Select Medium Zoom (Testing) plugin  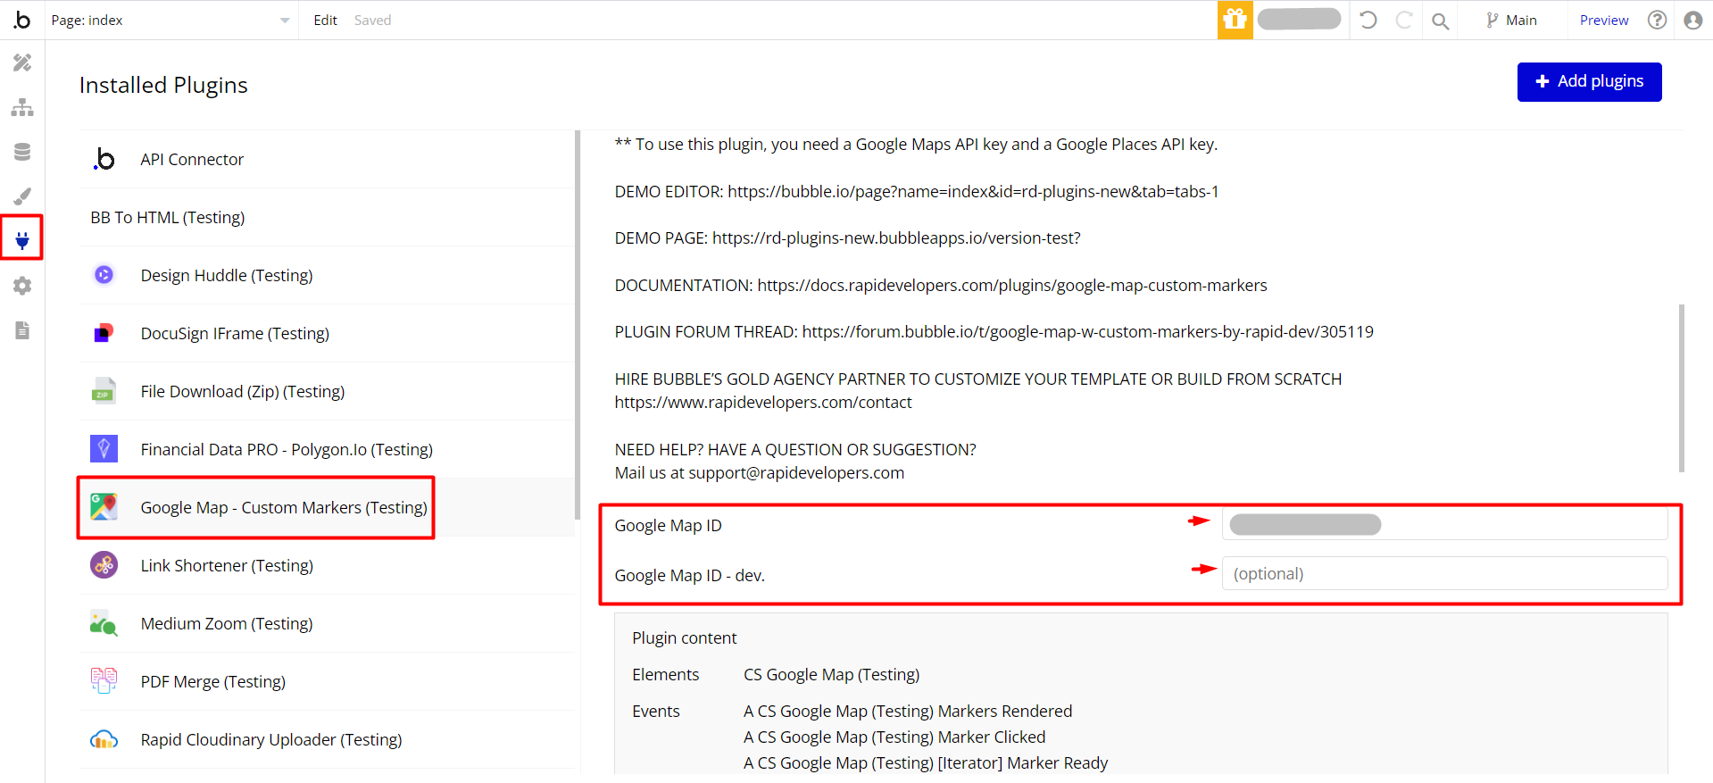point(327,623)
